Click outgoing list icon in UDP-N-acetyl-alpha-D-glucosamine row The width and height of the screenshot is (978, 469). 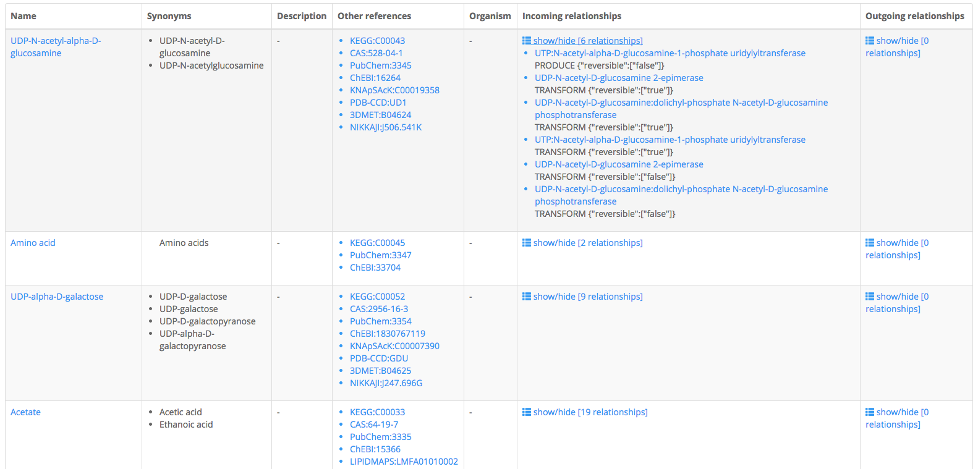click(870, 41)
